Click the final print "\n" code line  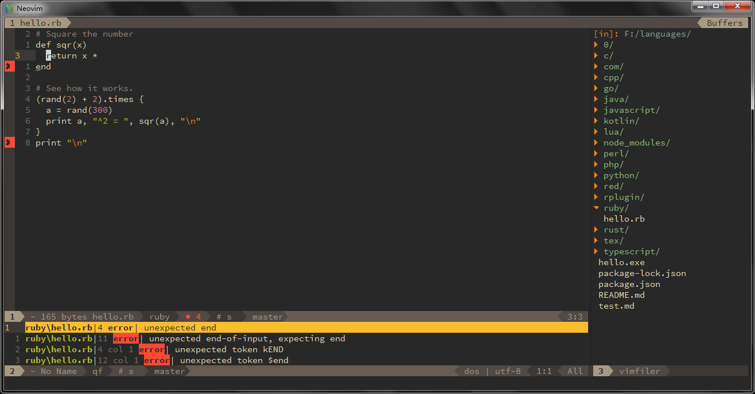point(61,143)
